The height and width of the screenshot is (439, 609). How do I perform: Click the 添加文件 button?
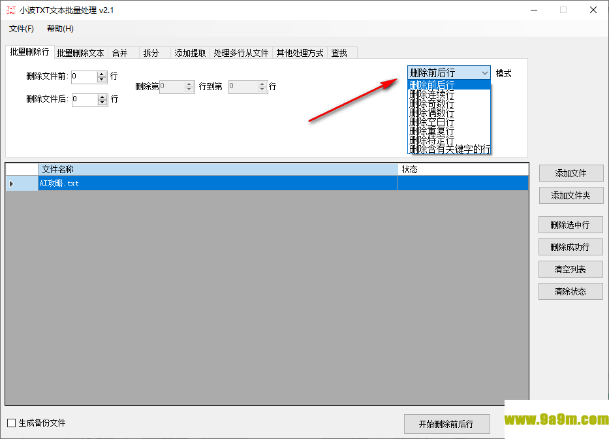click(x=571, y=173)
